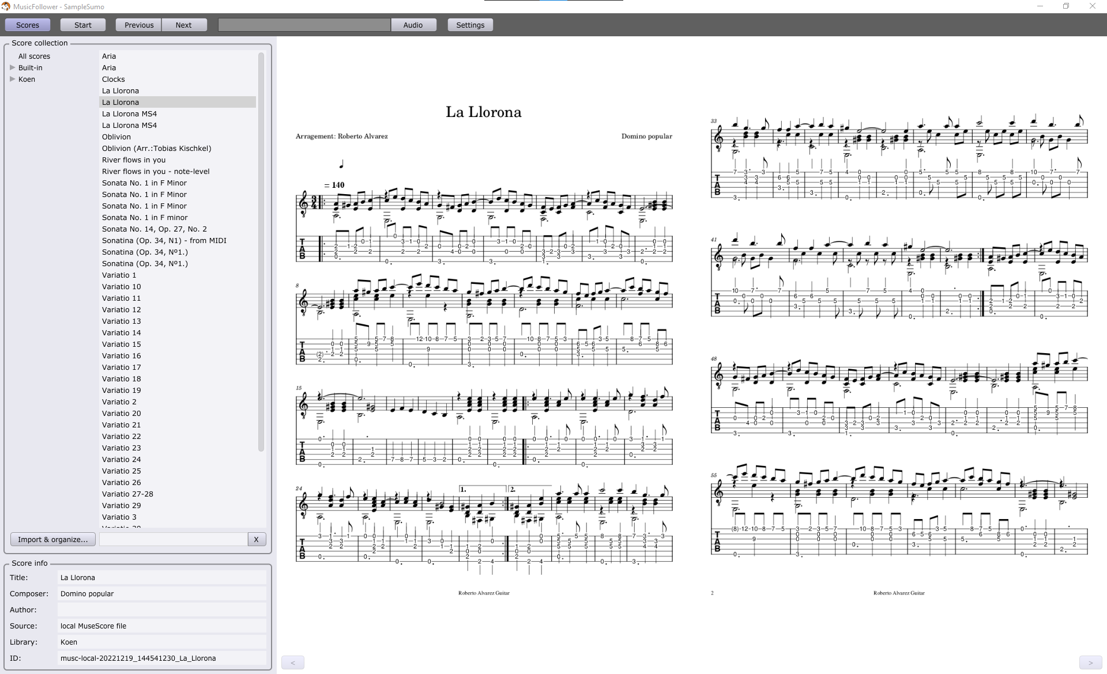This screenshot has width=1107, height=674.
Task: Click the MusicFollower application icon
Action: [6, 6]
